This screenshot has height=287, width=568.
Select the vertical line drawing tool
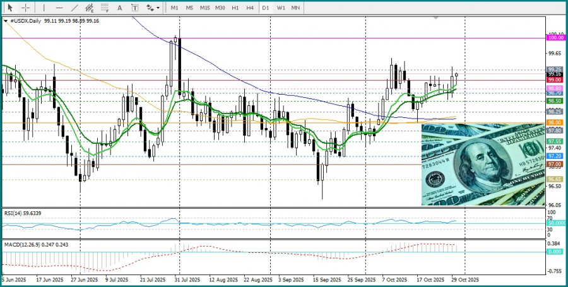pos(44,8)
